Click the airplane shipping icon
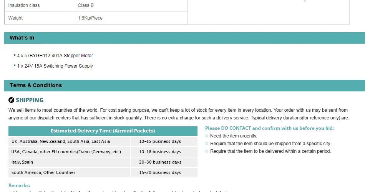This screenshot has height=192, width=365. 11,100
